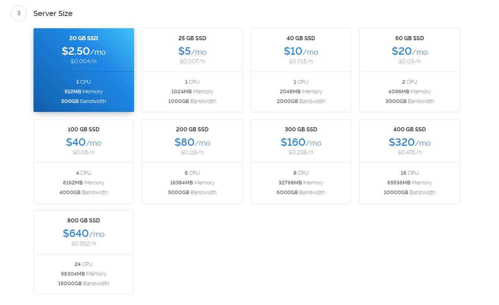Select the 20 GB SSD $2.50/mo plan

point(83,70)
